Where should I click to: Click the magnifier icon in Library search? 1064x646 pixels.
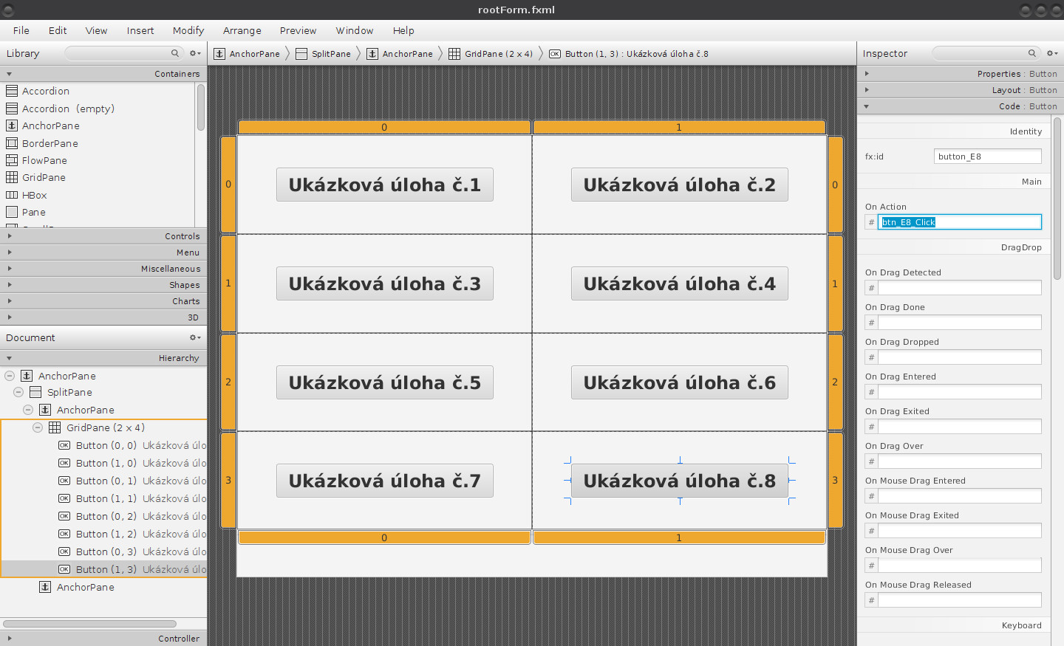tap(175, 53)
